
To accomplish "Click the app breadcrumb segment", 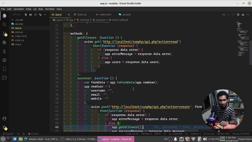I will 70,20.
